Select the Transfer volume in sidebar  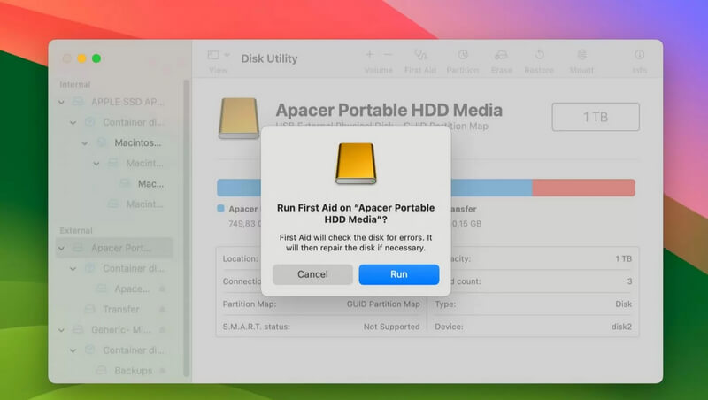[x=121, y=310]
